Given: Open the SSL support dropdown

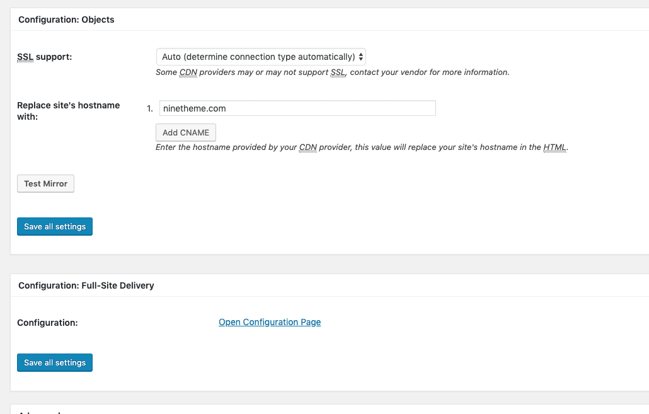Looking at the screenshot, I should 261,57.
